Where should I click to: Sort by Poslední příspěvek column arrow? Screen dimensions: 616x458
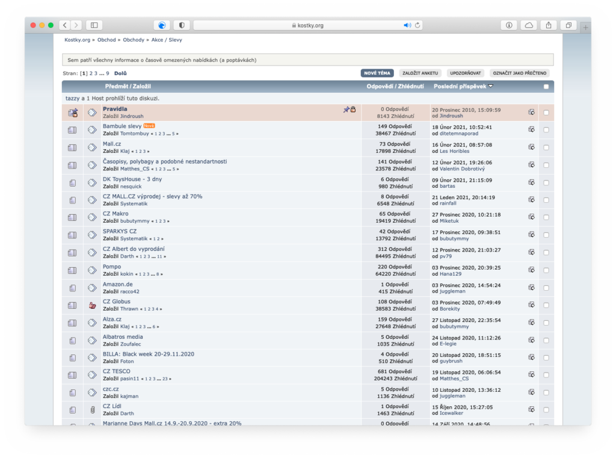(x=491, y=87)
